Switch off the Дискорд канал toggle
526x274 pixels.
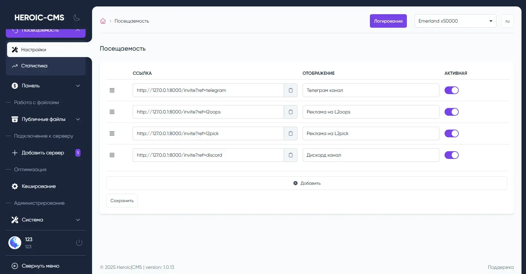(x=451, y=155)
